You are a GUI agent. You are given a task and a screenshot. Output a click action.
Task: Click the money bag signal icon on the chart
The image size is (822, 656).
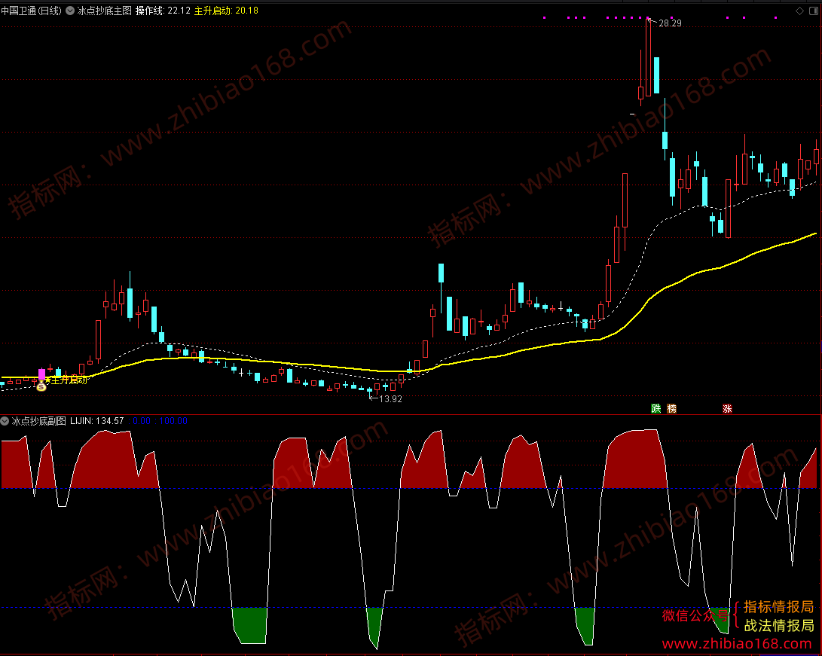[x=41, y=386]
